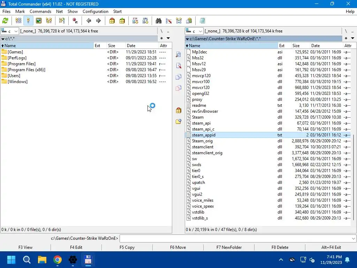Launch the Notepad toolbar icon
Viewport: 357px width, 268px height.
202,21
